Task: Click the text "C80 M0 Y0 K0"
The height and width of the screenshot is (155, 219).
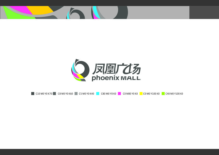Action: point(108,94)
